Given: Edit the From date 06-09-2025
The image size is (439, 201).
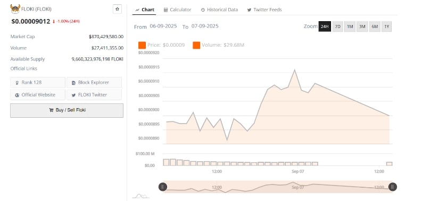Looking at the screenshot, I should (x=163, y=26).
